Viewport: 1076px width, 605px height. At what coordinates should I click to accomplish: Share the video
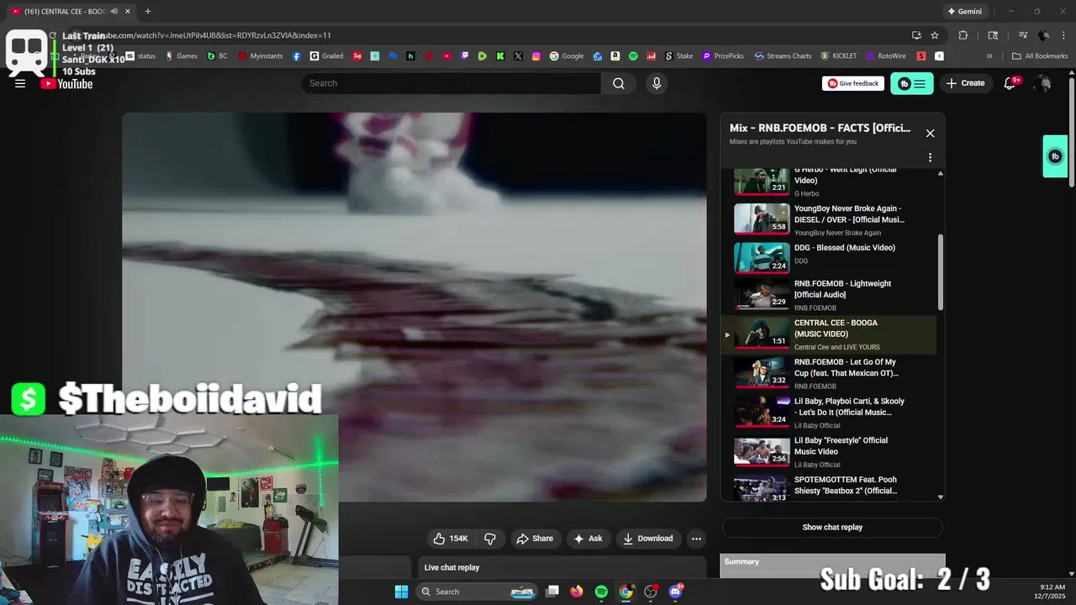[535, 539]
